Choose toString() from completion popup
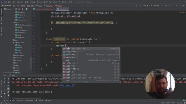This screenshot has height=104, width=186. (91, 63)
